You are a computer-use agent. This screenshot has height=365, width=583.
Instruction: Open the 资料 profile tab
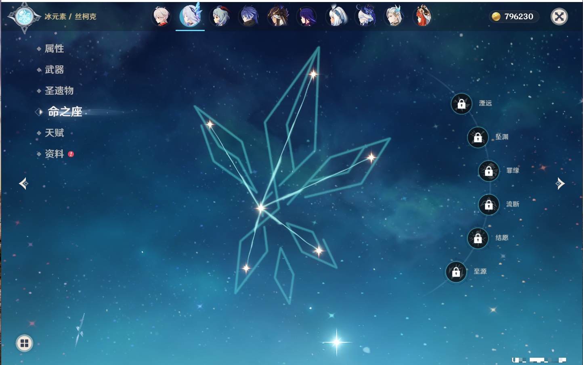54,154
